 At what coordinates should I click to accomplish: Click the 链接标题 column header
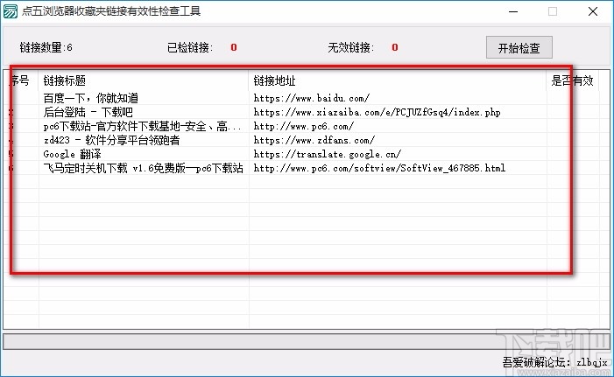144,80
